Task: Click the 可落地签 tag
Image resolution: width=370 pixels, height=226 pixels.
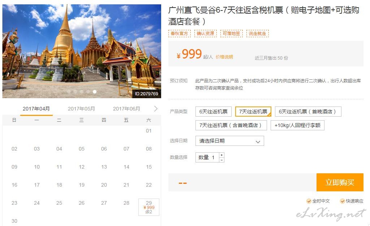Action: [x=232, y=34]
